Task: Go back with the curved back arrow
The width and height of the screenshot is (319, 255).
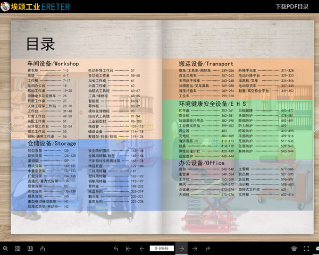Action: pyautogui.click(x=116, y=248)
